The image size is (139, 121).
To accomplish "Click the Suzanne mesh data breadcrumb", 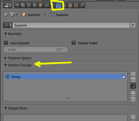I will coord(59,15).
